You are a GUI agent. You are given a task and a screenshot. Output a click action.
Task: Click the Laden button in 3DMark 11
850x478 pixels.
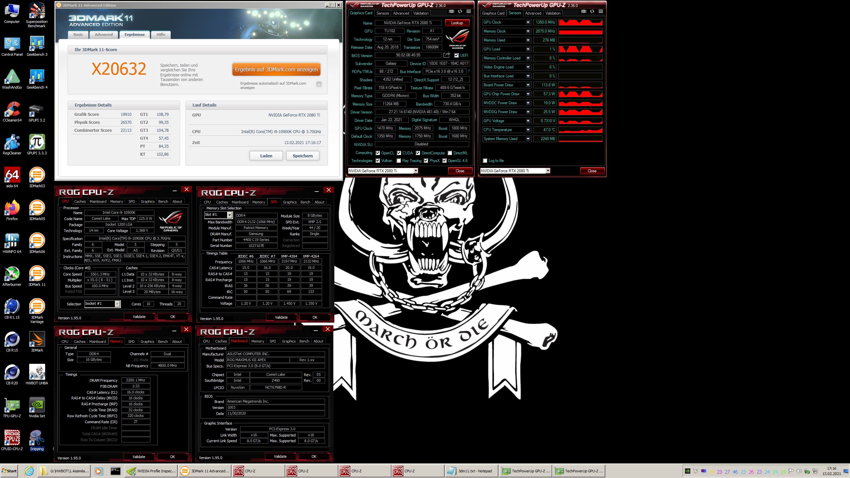(x=266, y=156)
